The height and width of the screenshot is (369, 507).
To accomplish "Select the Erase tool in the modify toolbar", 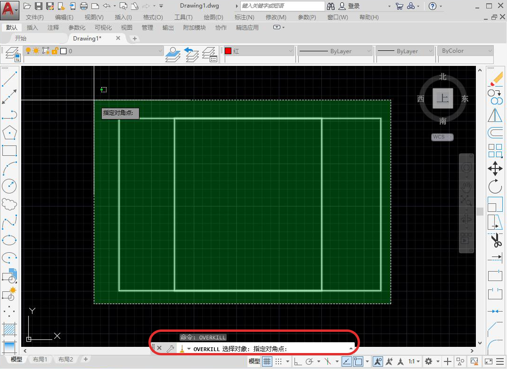I will click(x=495, y=79).
